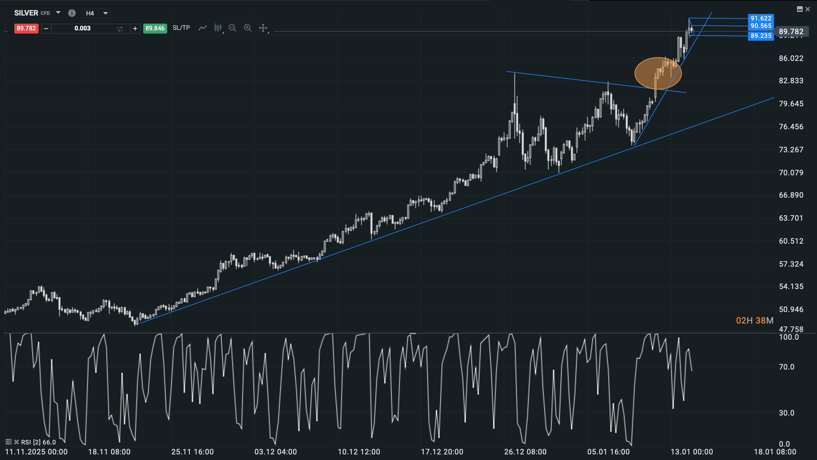Viewport: 817px width, 460px height.
Task: Click the green 89.846 buy button
Action: pyautogui.click(x=155, y=29)
